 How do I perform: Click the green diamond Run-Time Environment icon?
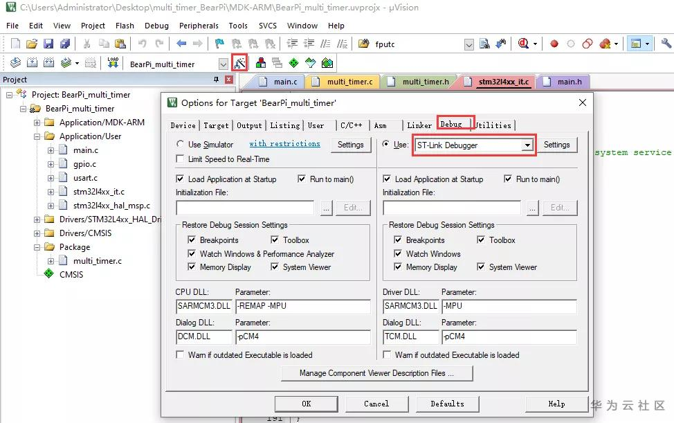tap(293, 63)
